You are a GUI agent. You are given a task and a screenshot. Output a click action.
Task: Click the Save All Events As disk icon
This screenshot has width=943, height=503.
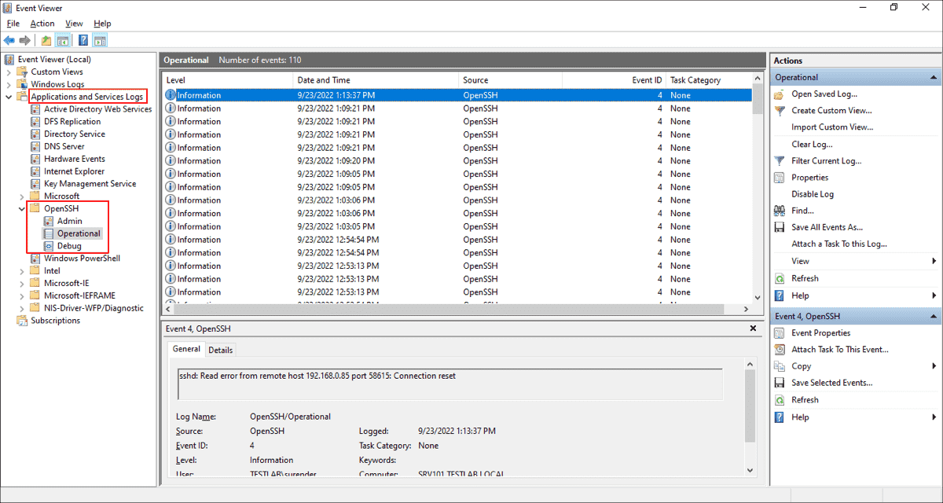pyautogui.click(x=778, y=226)
